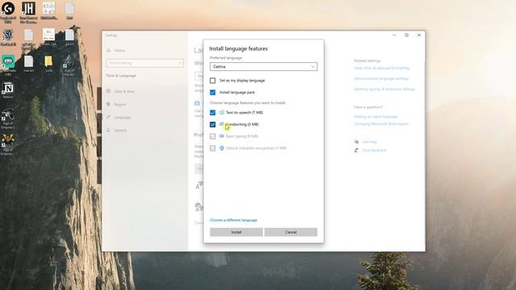Viewport: 516px width, 290px height.
Task: Select the Age of Empires shortcut below Notion
Action: point(7,118)
